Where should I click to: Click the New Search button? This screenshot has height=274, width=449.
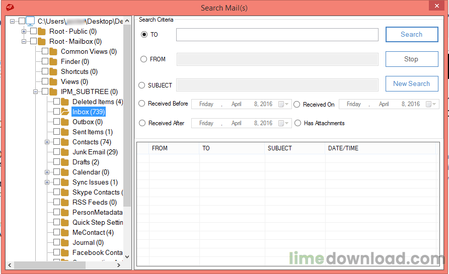tap(411, 83)
